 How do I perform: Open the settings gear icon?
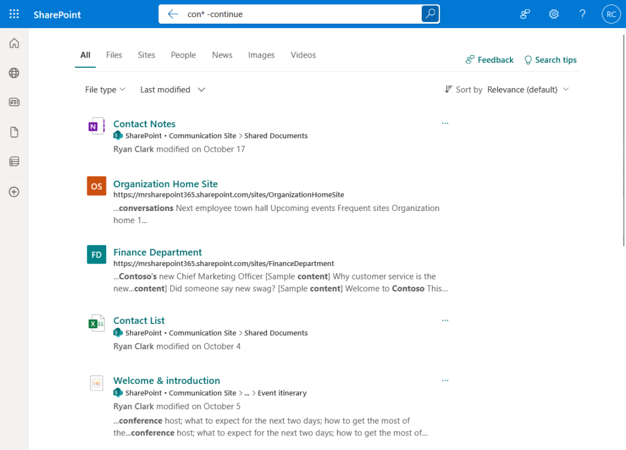(553, 15)
